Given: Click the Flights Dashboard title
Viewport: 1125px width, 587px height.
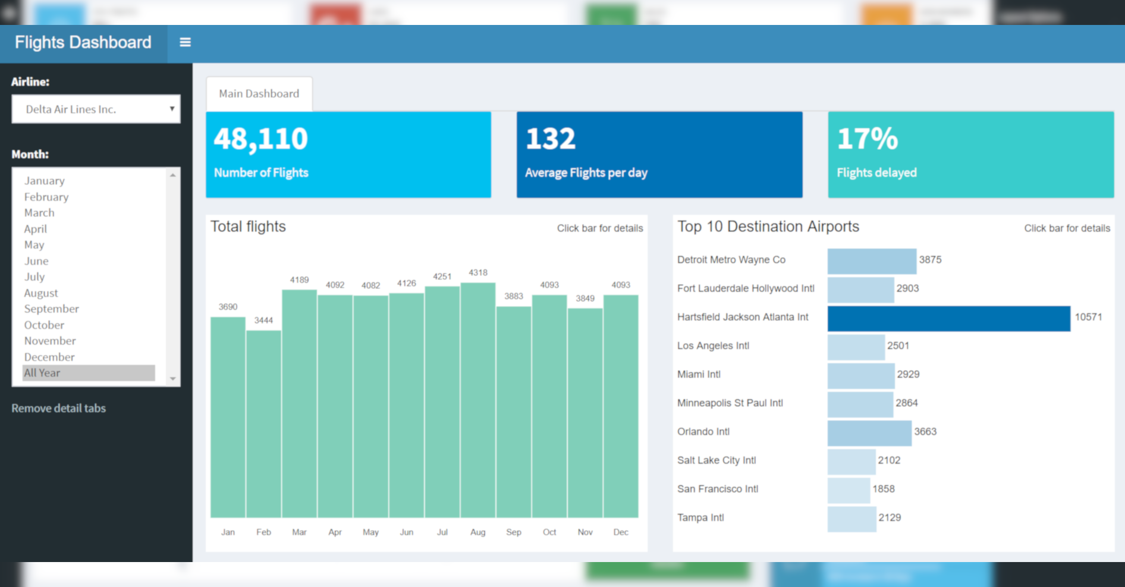Looking at the screenshot, I should (x=83, y=43).
